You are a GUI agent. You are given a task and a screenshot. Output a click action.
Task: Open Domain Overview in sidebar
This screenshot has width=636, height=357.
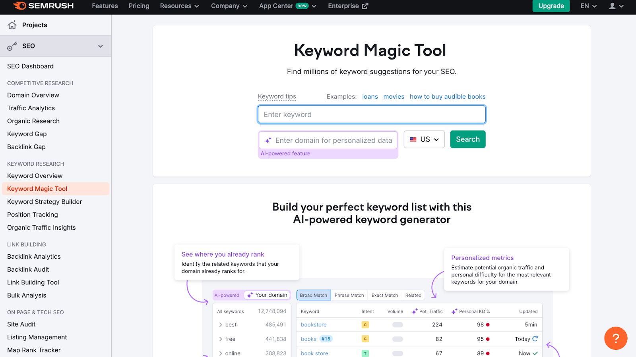pyautogui.click(x=33, y=95)
